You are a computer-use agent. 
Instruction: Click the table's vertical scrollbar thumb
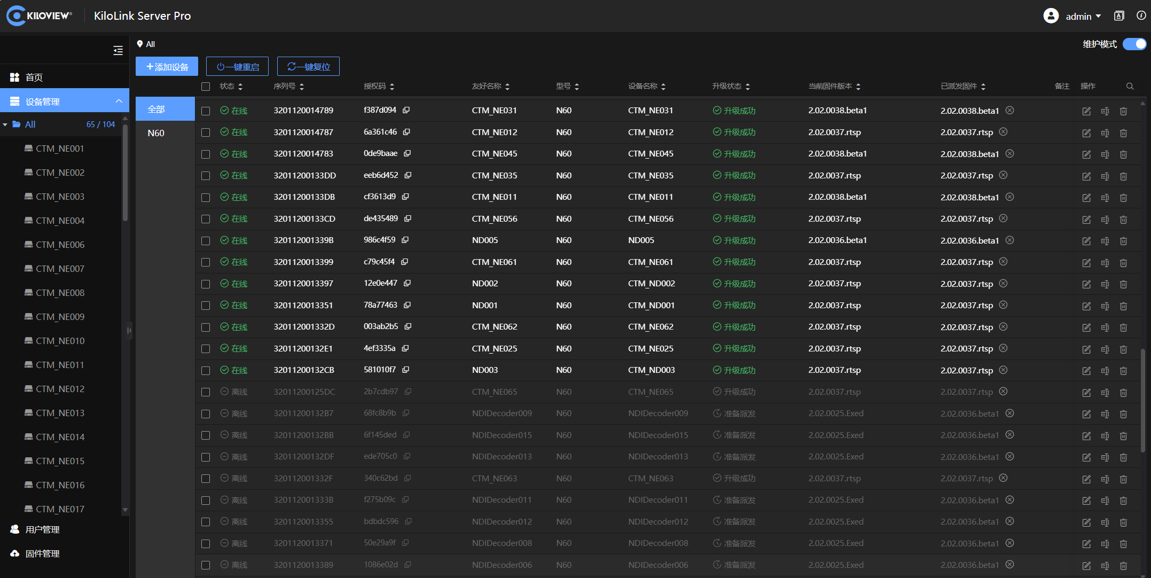(1142, 401)
